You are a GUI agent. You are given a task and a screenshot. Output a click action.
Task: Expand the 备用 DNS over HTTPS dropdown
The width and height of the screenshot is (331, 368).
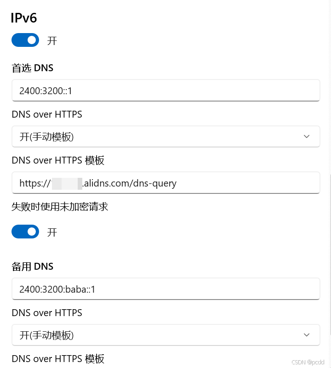pyautogui.click(x=165, y=335)
